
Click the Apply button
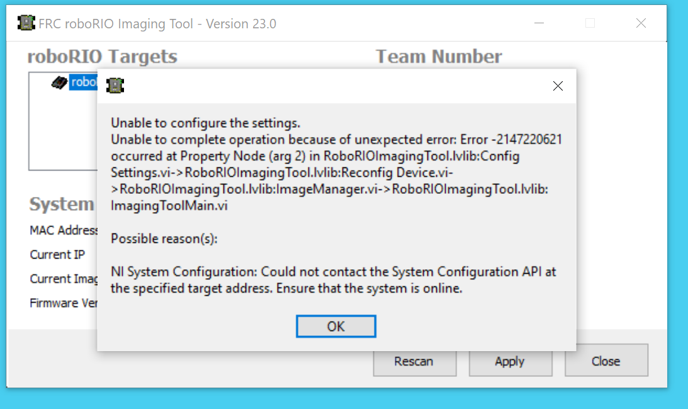pos(510,362)
